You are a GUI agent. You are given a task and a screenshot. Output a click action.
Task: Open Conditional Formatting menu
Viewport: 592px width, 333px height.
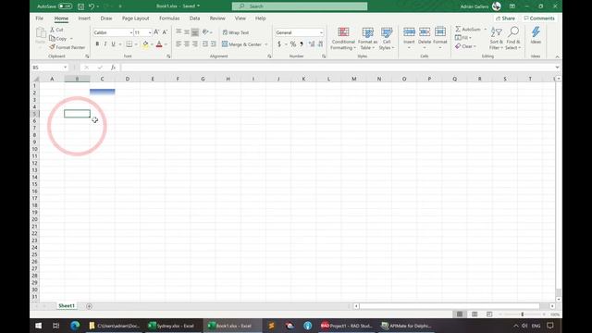343,39
